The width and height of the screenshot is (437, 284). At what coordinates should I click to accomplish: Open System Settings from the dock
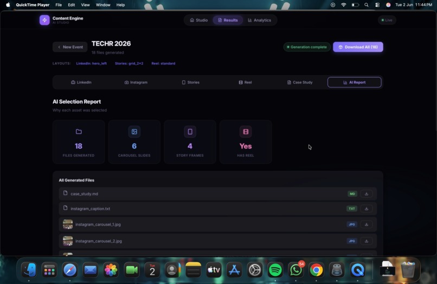[x=255, y=270]
